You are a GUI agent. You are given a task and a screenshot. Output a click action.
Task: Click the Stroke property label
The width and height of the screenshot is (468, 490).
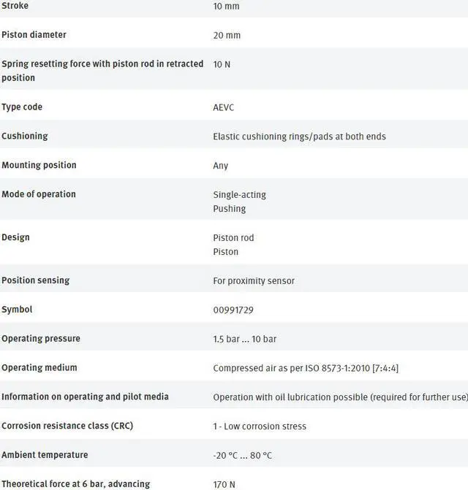click(17, 6)
